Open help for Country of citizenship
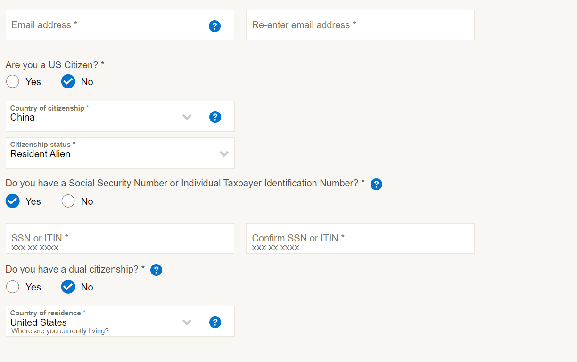Viewport: 577px width, 362px height. click(215, 117)
